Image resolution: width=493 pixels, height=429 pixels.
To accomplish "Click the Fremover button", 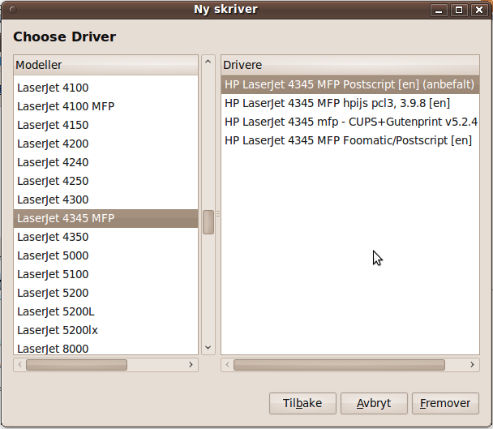I will coord(445,403).
